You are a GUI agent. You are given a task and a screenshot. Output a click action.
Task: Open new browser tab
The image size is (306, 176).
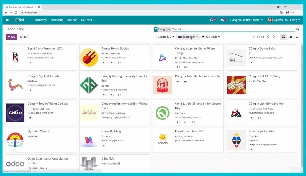point(45,7)
